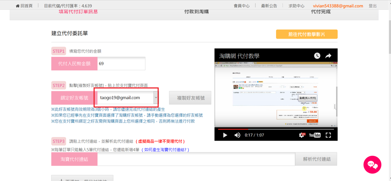Open the pink live chat bubble
This screenshot has height=181, width=391.
pyautogui.click(x=372, y=165)
